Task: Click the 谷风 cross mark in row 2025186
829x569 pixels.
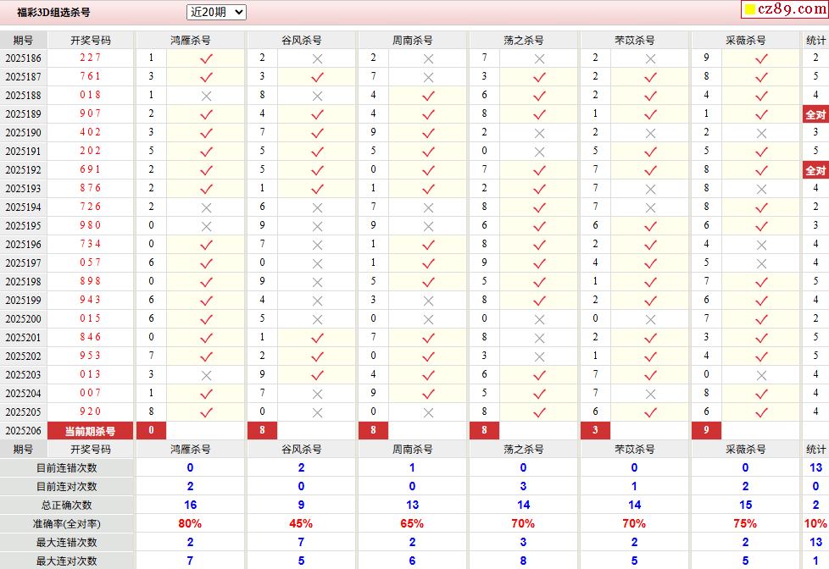Action: click(317, 58)
